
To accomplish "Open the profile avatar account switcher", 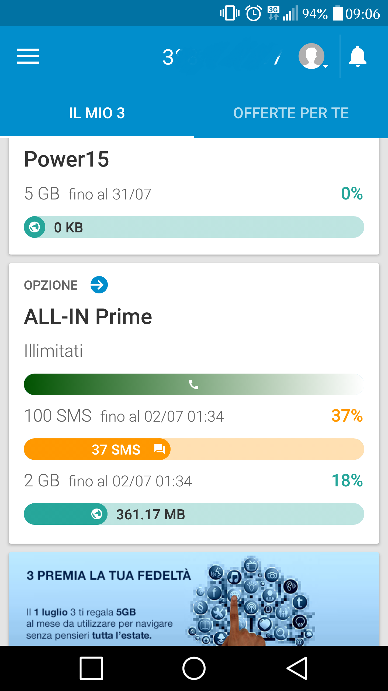I will (312, 56).
